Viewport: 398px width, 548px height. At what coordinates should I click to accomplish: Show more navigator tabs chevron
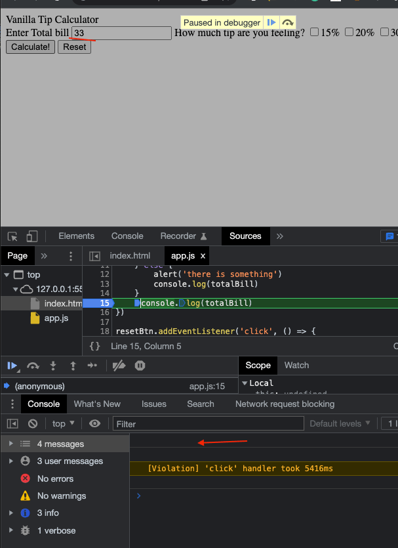pyautogui.click(x=44, y=256)
